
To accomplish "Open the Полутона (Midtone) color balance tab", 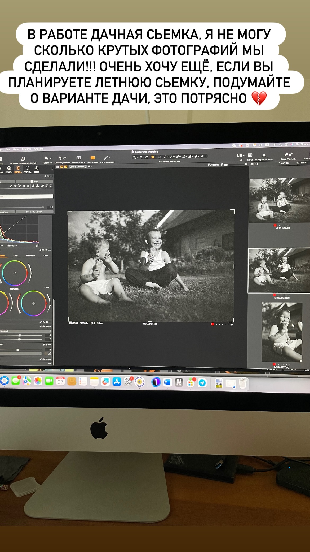I will [x=30, y=255].
